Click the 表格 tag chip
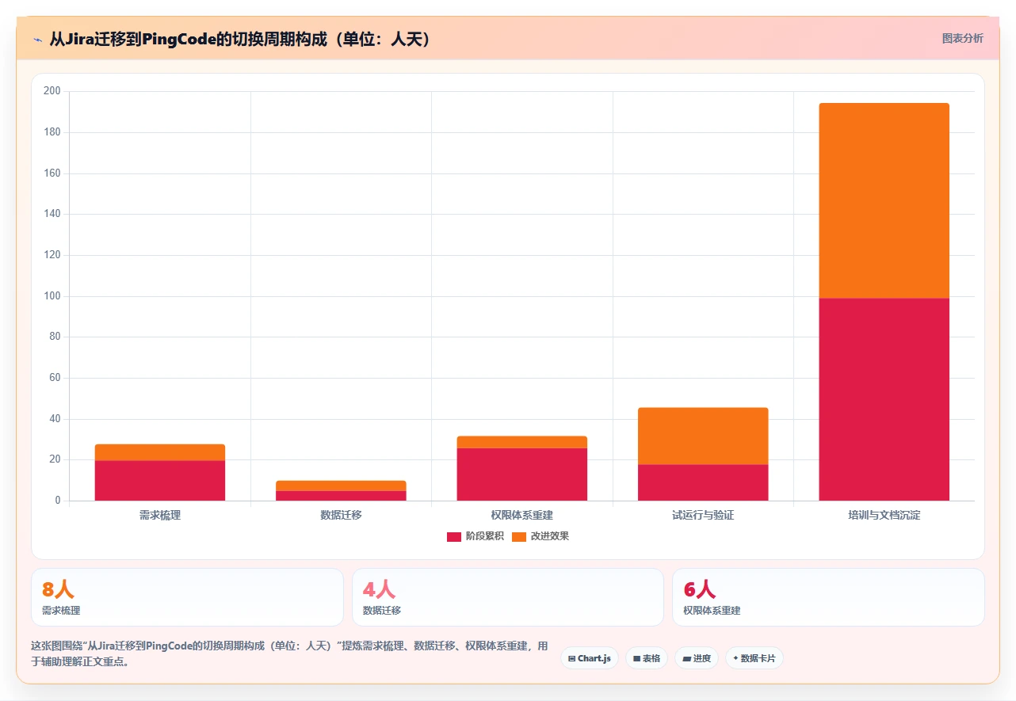 pos(647,658)
